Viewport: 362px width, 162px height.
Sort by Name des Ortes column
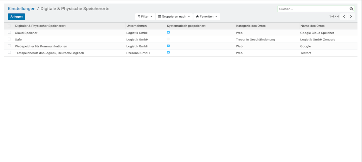click(312, 26)
